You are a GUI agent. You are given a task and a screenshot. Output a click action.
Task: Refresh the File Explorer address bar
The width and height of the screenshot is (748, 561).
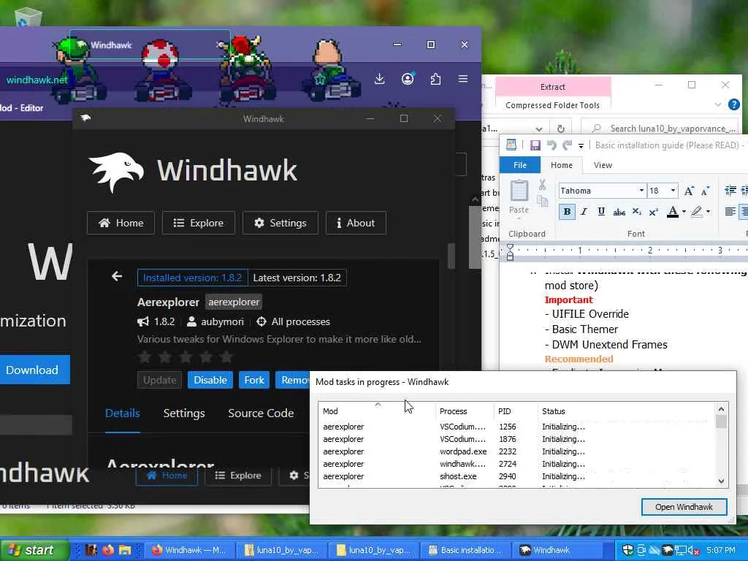561,129
